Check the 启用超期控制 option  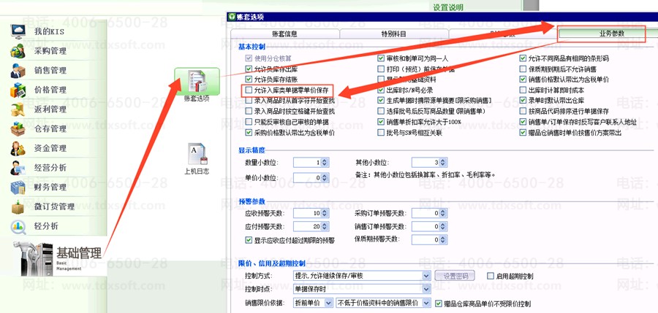point(491,277)
